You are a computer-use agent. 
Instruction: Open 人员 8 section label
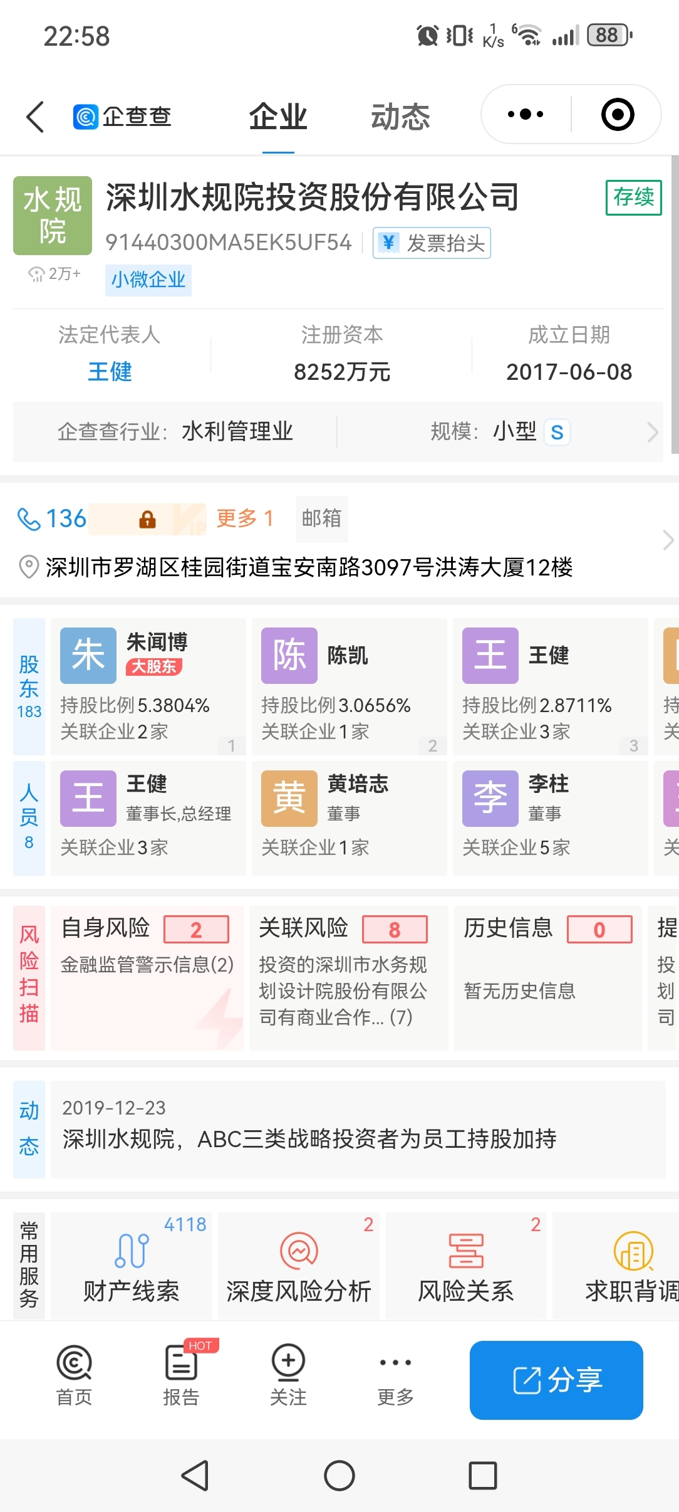29,817
